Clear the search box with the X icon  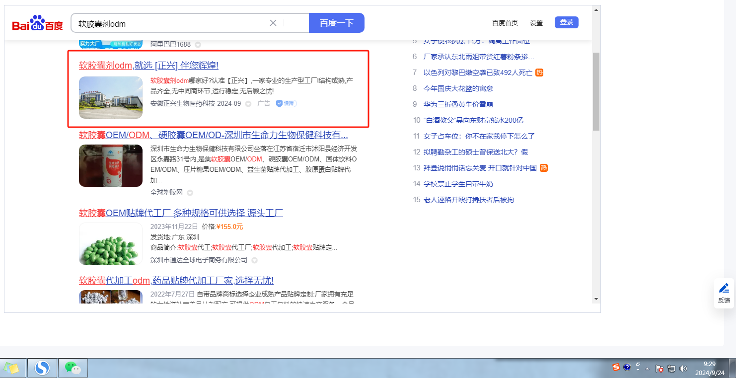pos(273,23)
